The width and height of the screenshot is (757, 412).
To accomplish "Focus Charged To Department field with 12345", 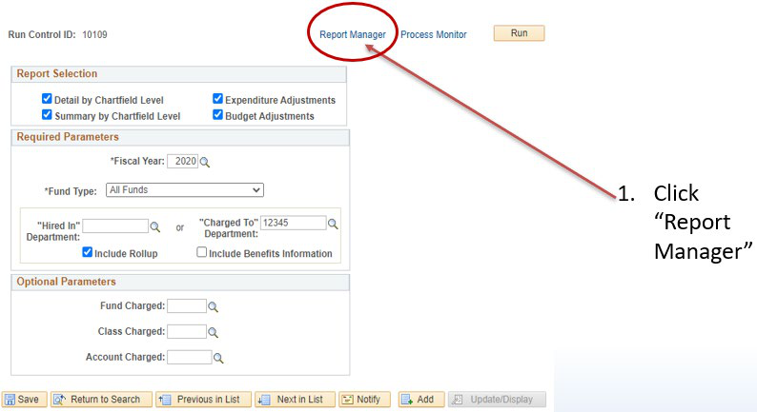I will click(x=293, y=223).
